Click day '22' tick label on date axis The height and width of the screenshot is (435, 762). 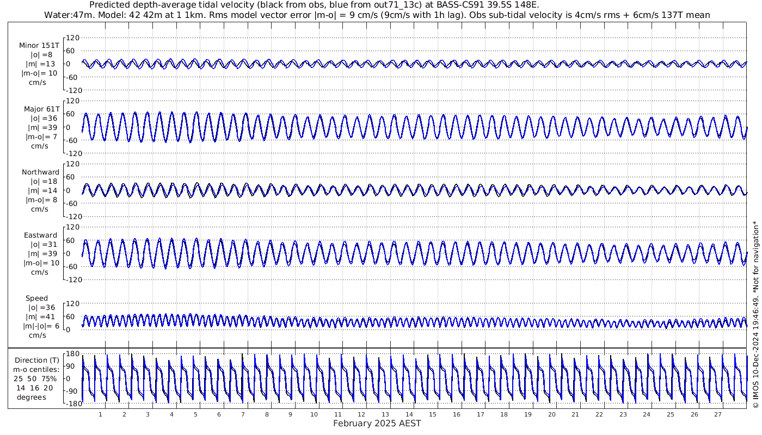pyautogui.click(x=599, y=414)
